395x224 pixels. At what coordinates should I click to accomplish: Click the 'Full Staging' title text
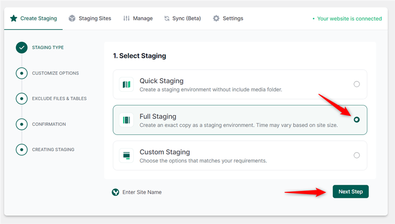(x=158, y=116)
